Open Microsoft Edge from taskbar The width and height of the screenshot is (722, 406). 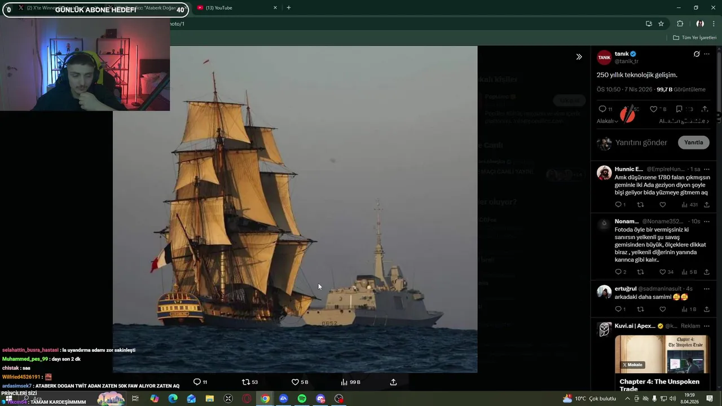(x=173, y=399)
